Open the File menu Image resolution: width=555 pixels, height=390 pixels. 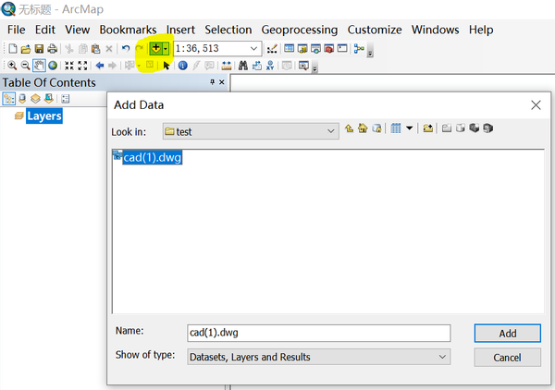coord(17,30)
